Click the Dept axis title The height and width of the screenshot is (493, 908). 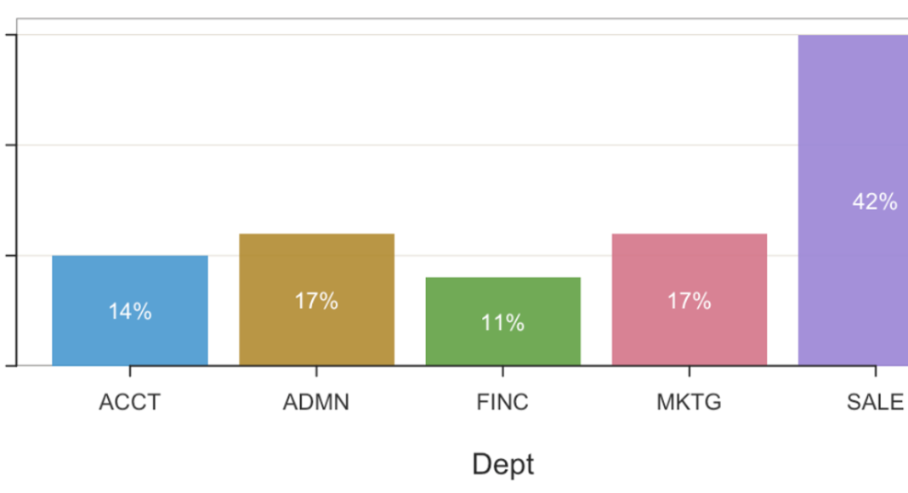point(502,464)
